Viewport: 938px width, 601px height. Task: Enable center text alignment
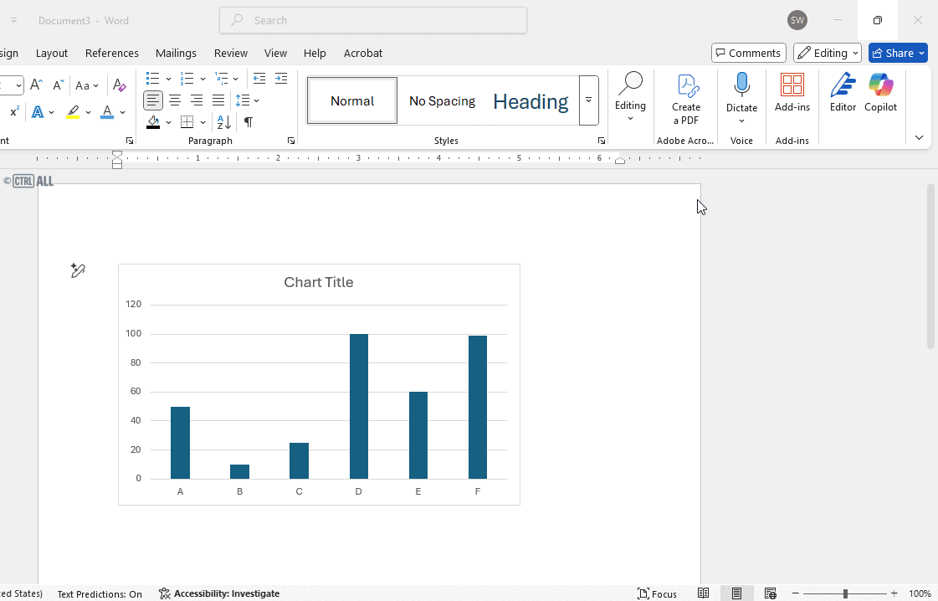pos(175,100)
